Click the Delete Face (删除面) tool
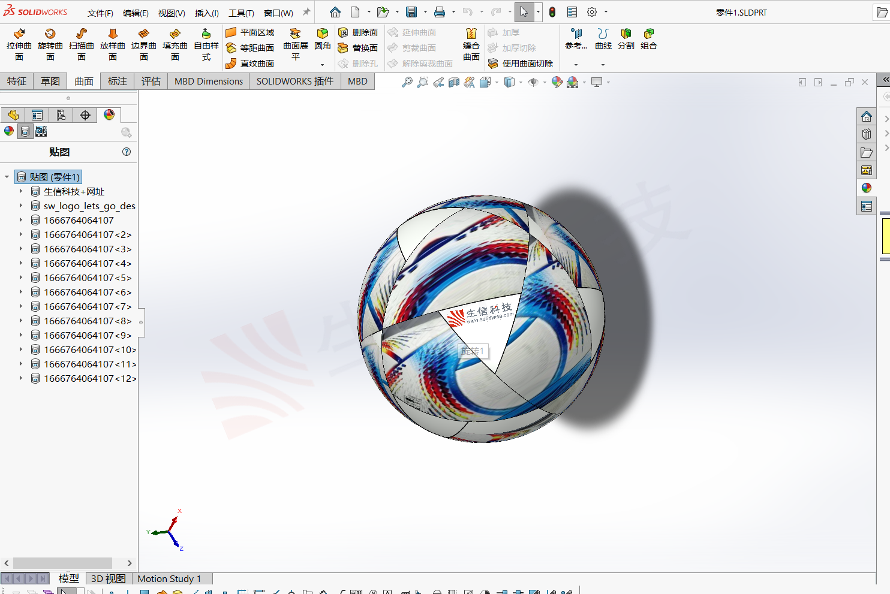The width and height of the screenshot is (890, 594). click(358, 32)
